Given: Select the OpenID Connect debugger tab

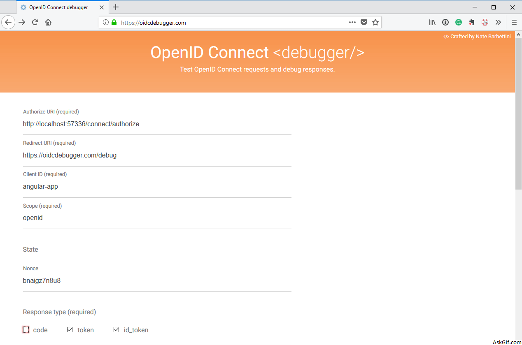Looking at the screenshot, I should tap(58, 7).
